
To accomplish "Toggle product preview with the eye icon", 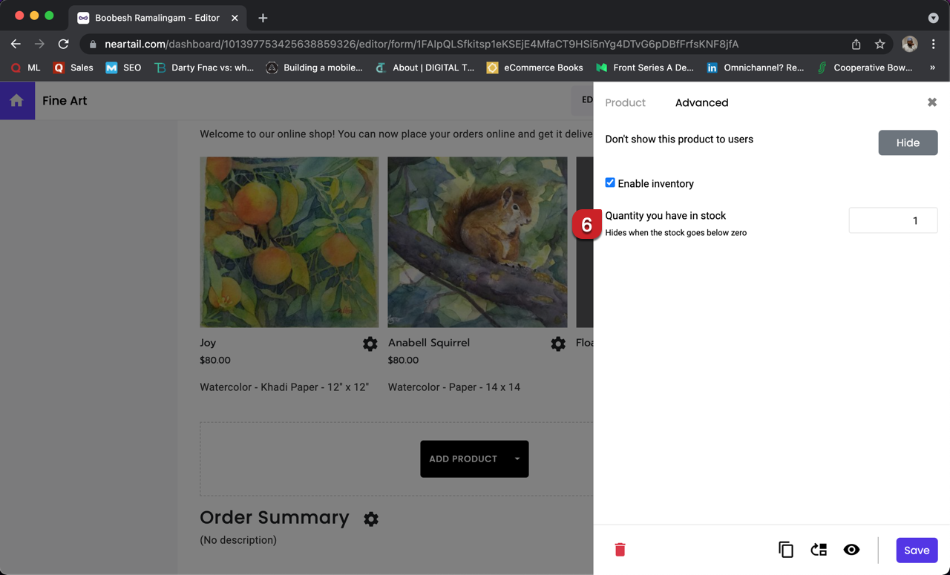I will [851, 550].
